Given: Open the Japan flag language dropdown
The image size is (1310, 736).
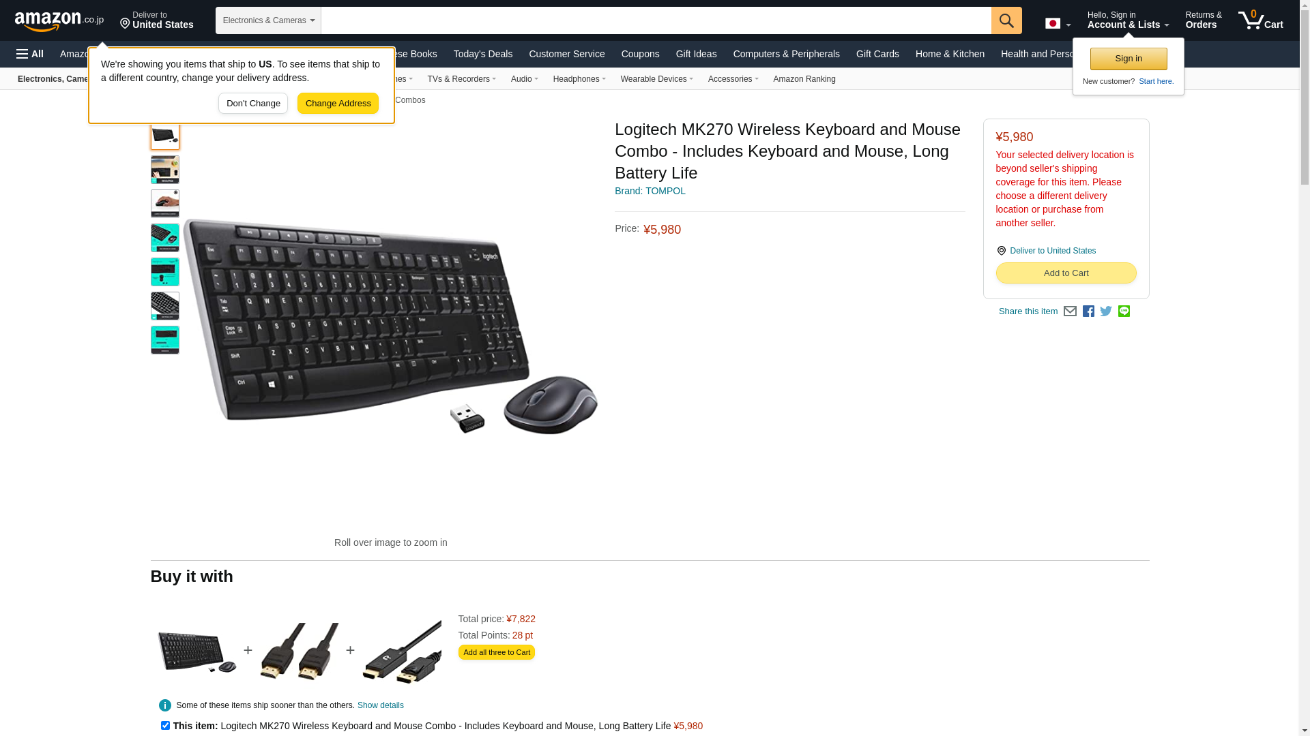Looking at the screenshot, I should coord(1058,23).
